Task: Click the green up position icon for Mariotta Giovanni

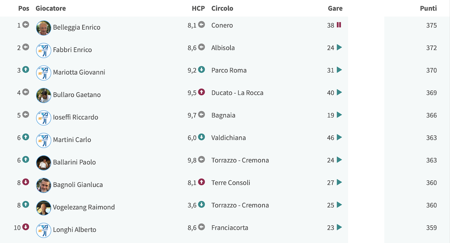Action: point(26,70)
